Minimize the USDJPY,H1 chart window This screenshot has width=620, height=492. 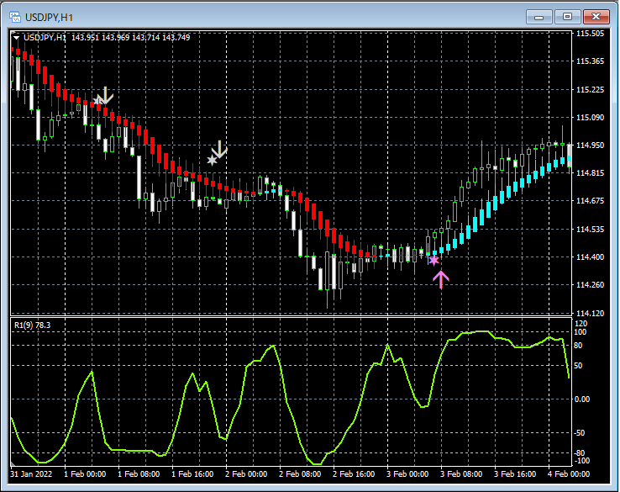pos(539,17)
